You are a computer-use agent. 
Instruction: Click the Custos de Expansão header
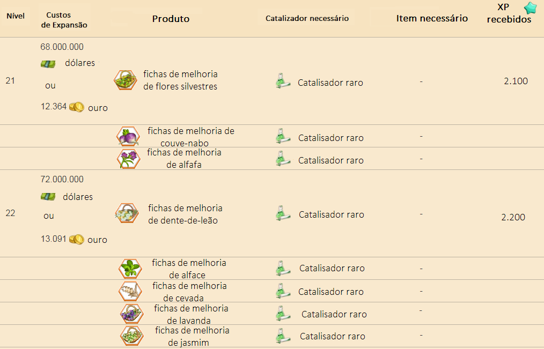pyautogui.click(x=64, y=20)
